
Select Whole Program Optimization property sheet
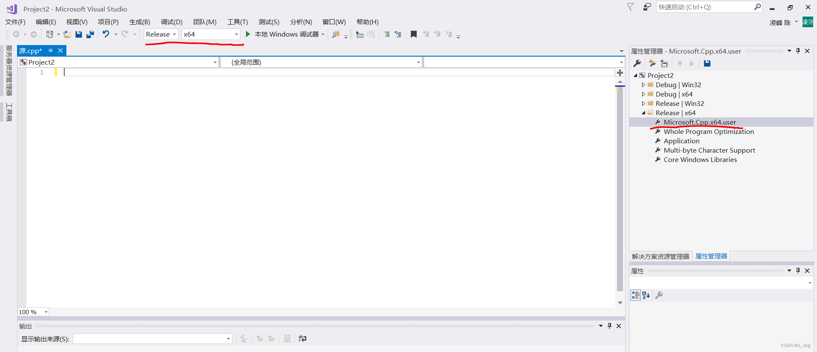[708, 132]
